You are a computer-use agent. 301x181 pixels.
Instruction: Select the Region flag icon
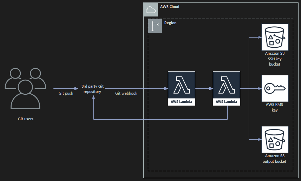tap(155, 26)
